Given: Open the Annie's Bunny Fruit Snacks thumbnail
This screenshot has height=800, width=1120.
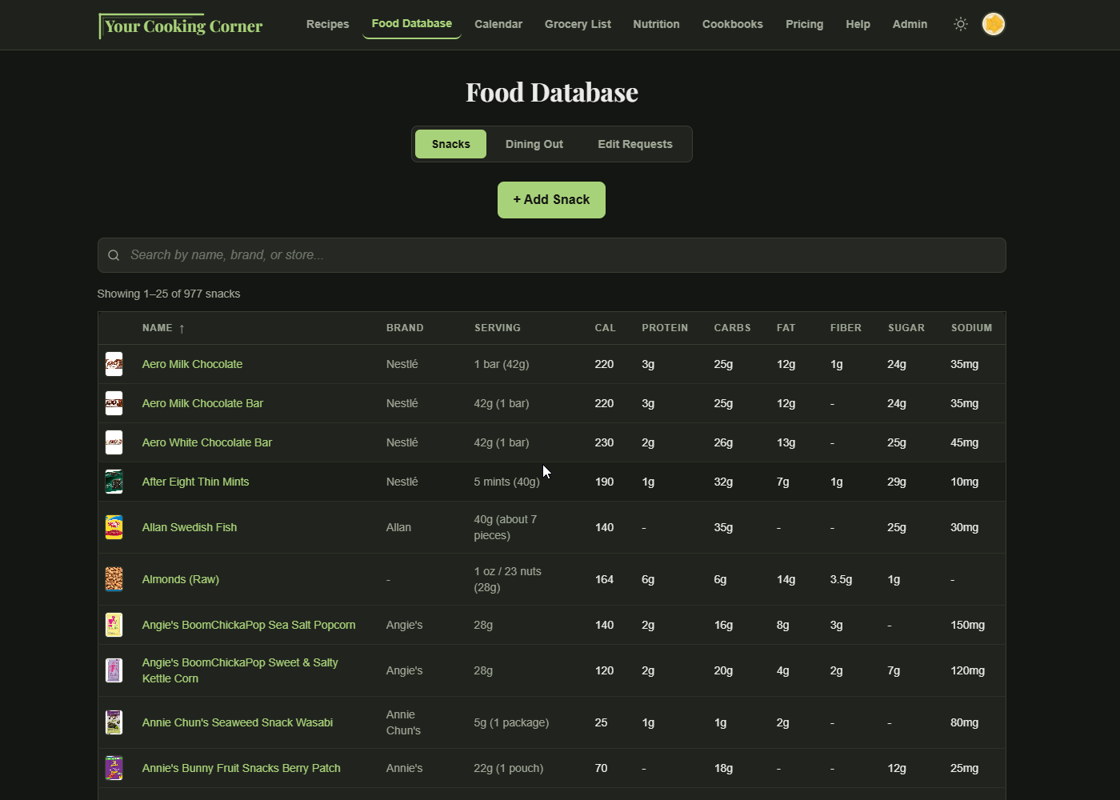Looking at the screenshot, I should [x=114, y=768].
